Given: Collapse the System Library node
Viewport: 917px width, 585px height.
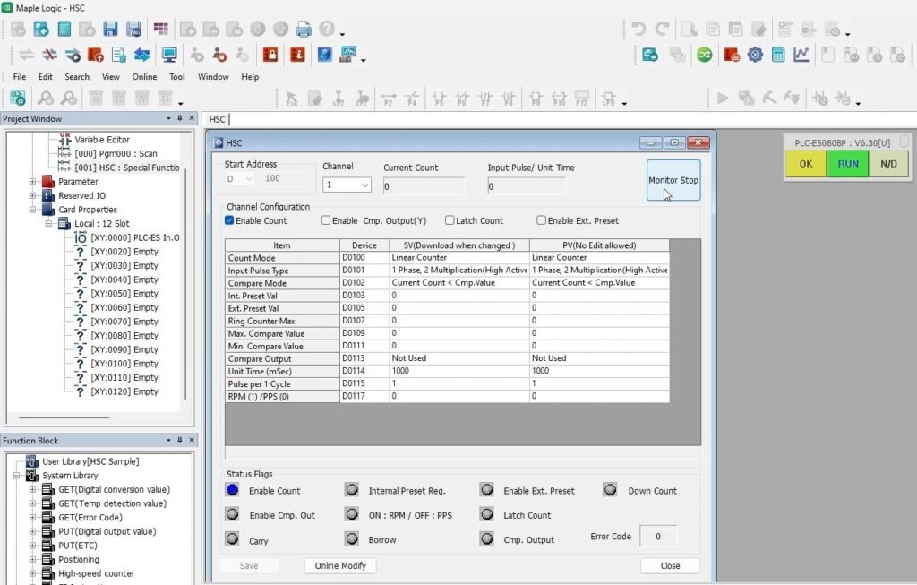Looking at the screenshot, I should 16,476.
